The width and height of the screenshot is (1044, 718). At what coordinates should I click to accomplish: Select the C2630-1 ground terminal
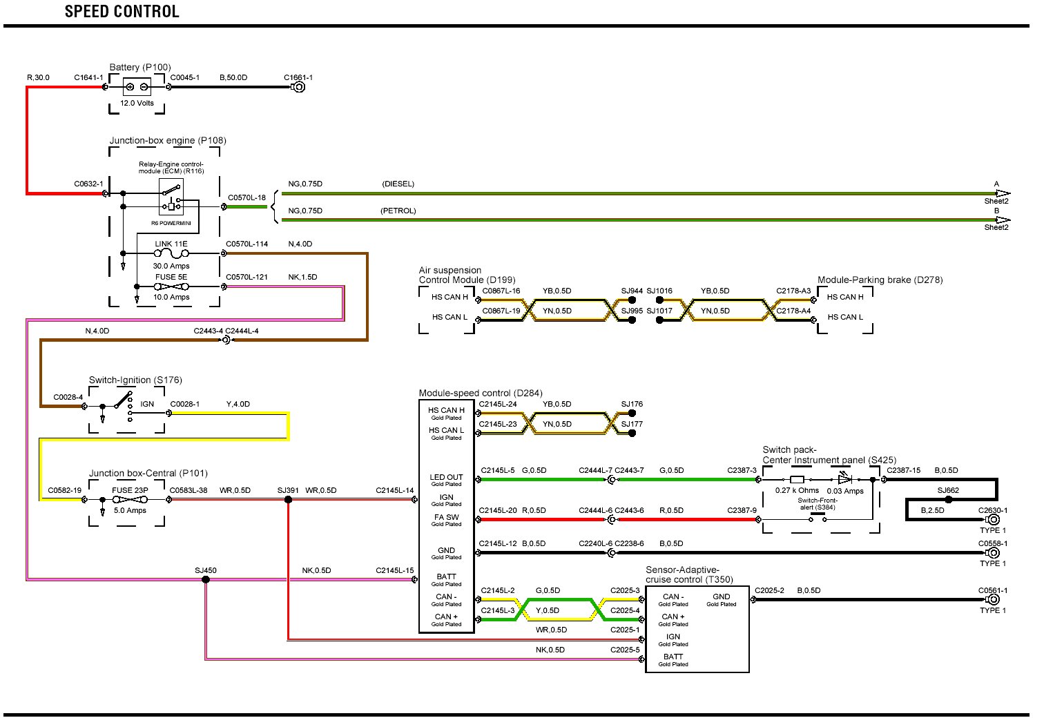click(993, 520)
